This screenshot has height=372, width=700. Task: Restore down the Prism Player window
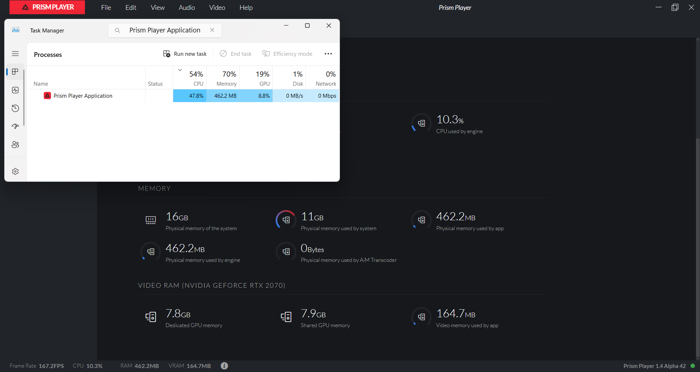point(675,7)
